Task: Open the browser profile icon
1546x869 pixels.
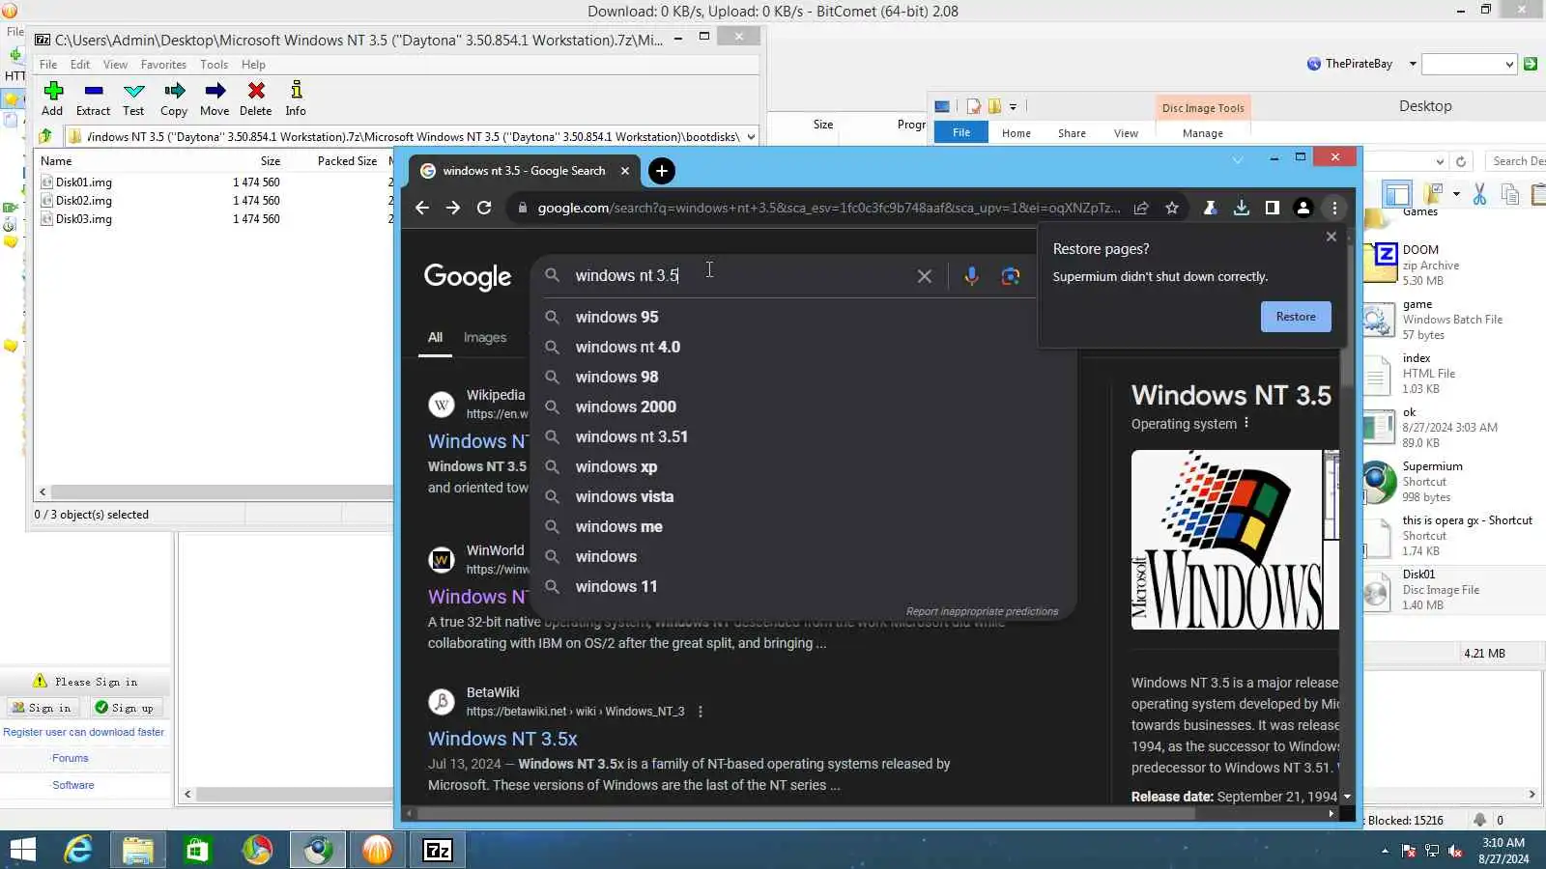Action: click(x=1303, y=208)
